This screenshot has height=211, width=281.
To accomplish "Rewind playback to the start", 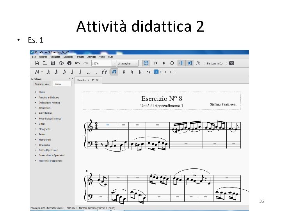I will pos(156,63).
